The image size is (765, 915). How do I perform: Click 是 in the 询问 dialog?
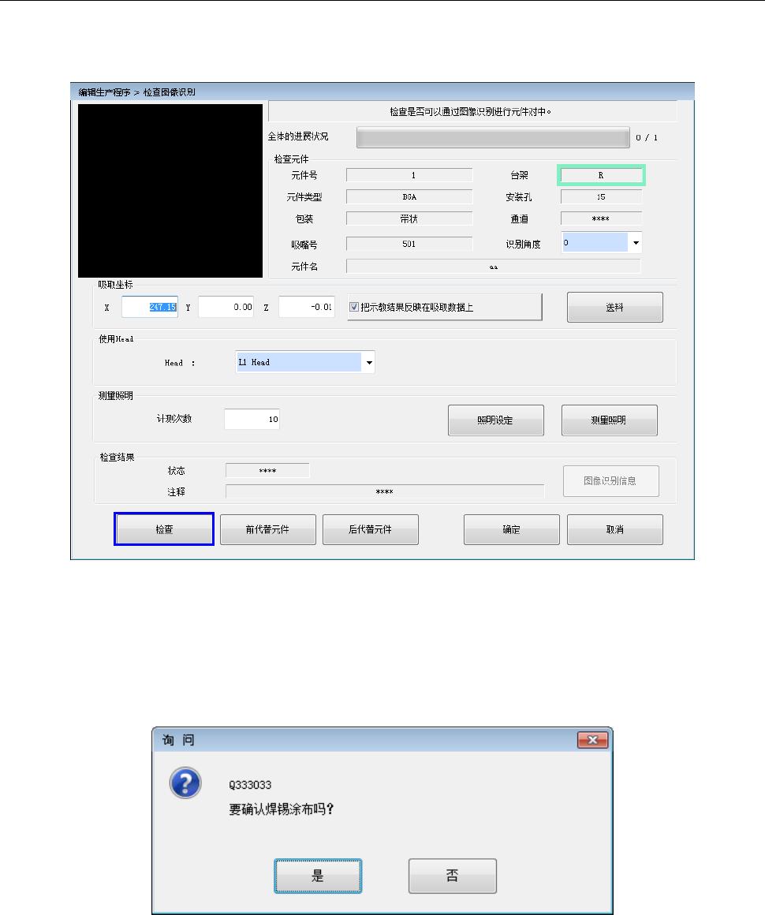(x=318, y=876)
